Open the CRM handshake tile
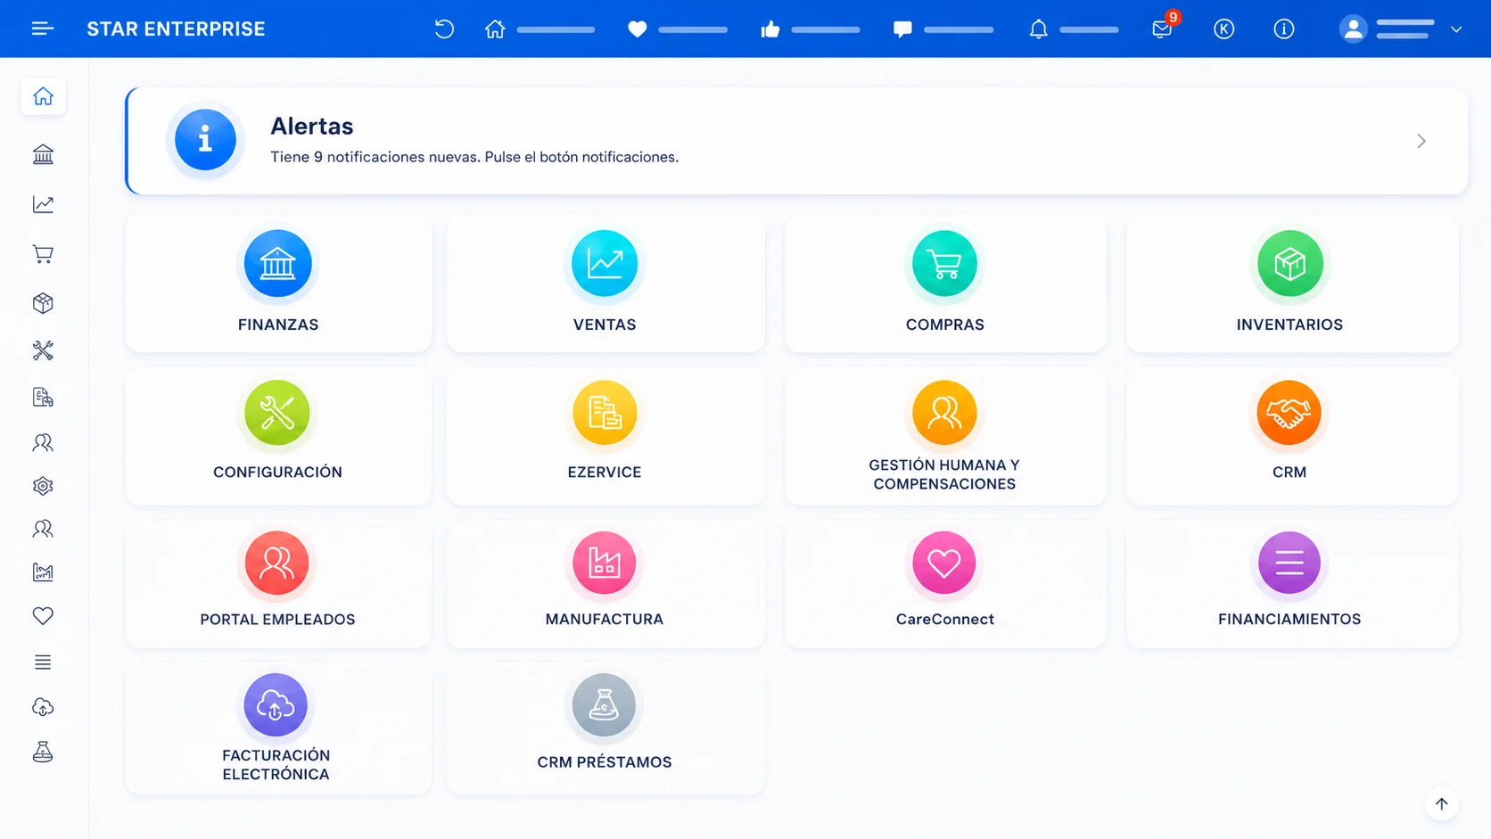The height and width of the screenshot is (839, 1491). tap(1291, 435)
